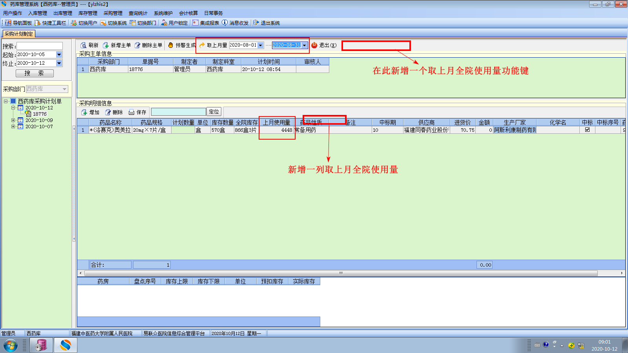Click the 计划时间 column header
Viewport: 628px width, 353px height.
click(268, 62)
